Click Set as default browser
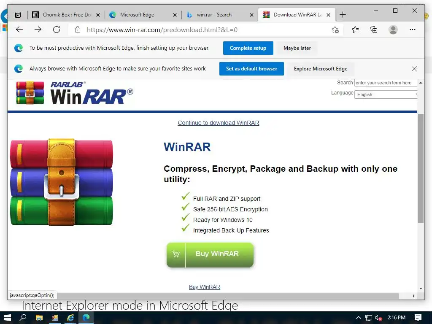This screenshot has height=324, width=432. point(251,69)
